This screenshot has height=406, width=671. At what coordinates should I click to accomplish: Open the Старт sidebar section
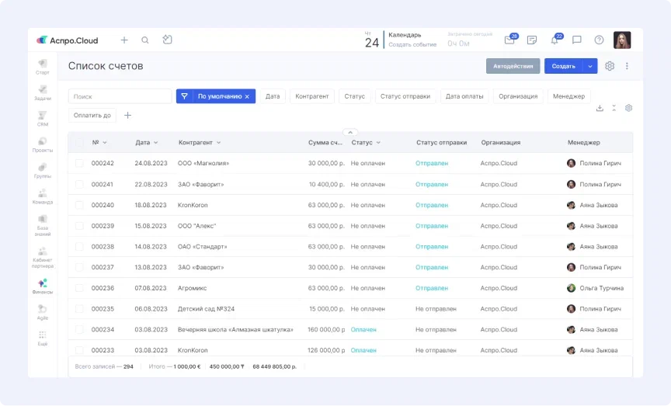(43, 68)
